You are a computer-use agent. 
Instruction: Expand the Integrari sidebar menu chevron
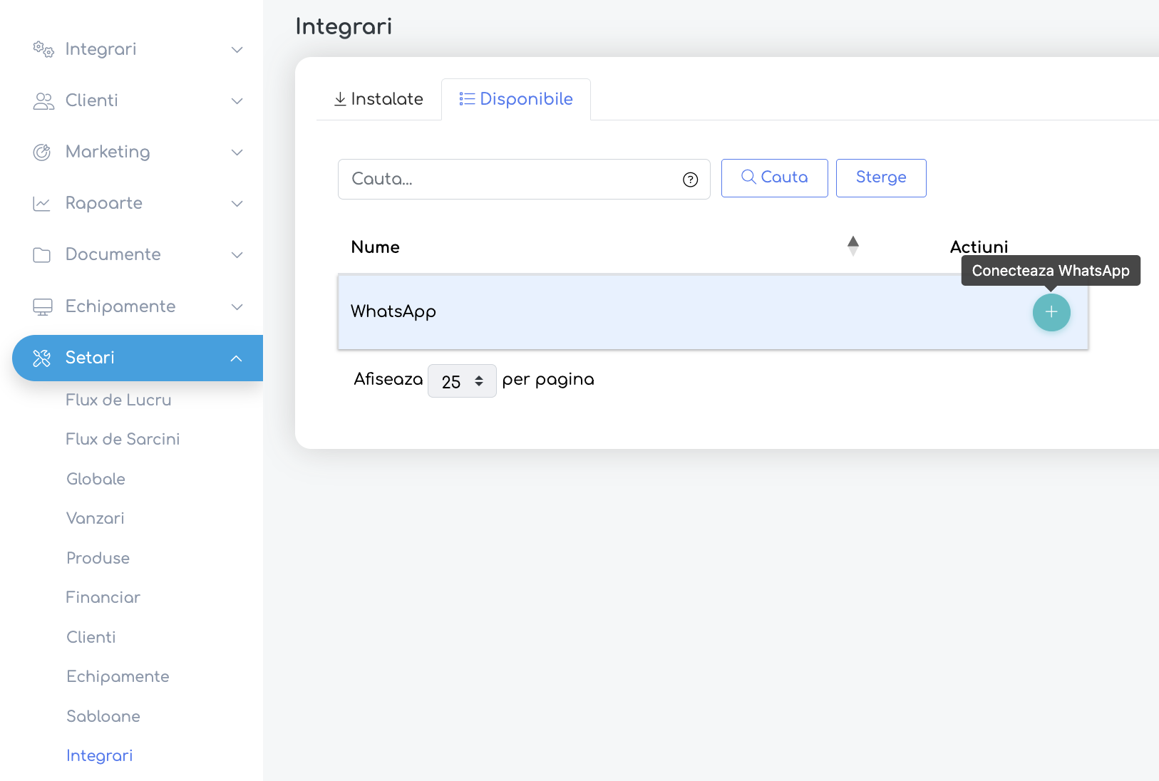point(237,50)
